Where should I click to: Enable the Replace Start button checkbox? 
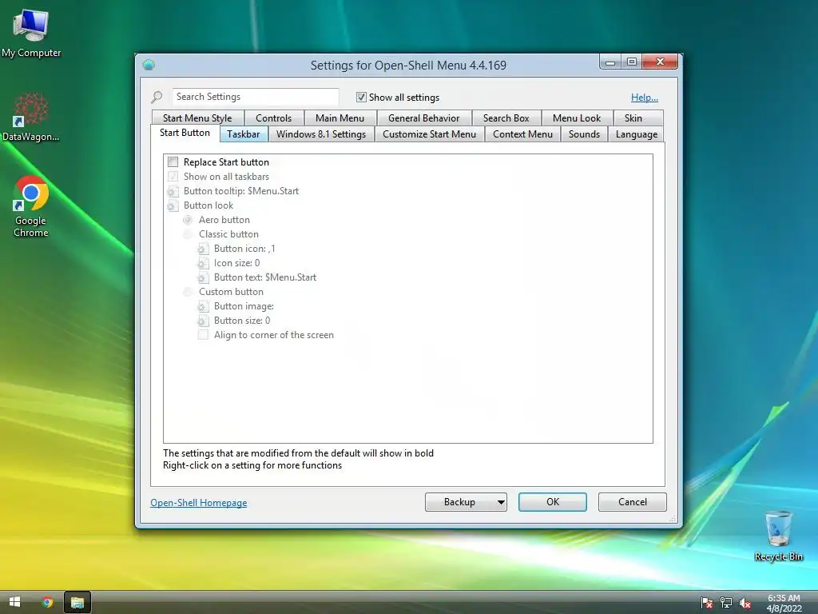pos(173,161)
